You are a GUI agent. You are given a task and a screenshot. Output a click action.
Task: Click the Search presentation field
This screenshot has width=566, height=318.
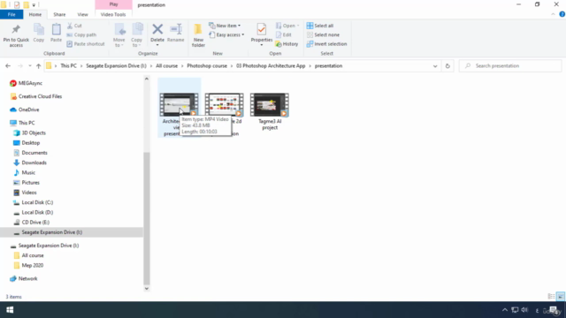click(510, 66)
